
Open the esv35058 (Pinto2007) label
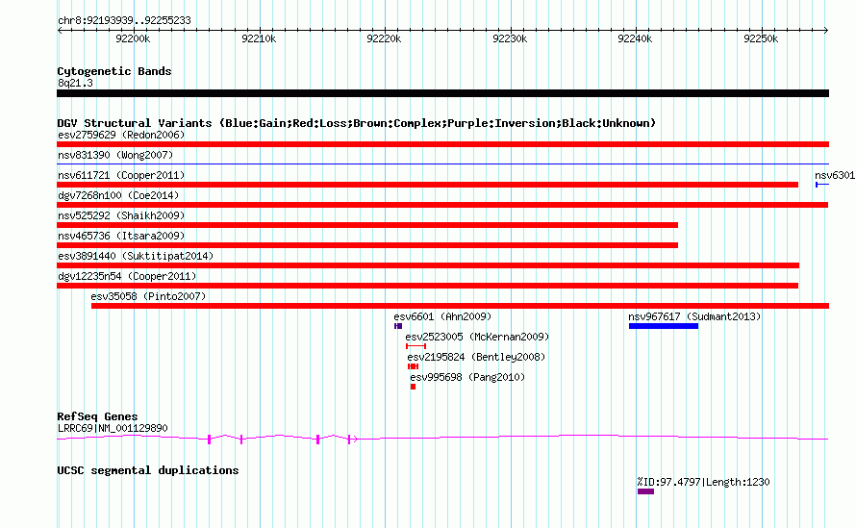click(x=148, y=296)
